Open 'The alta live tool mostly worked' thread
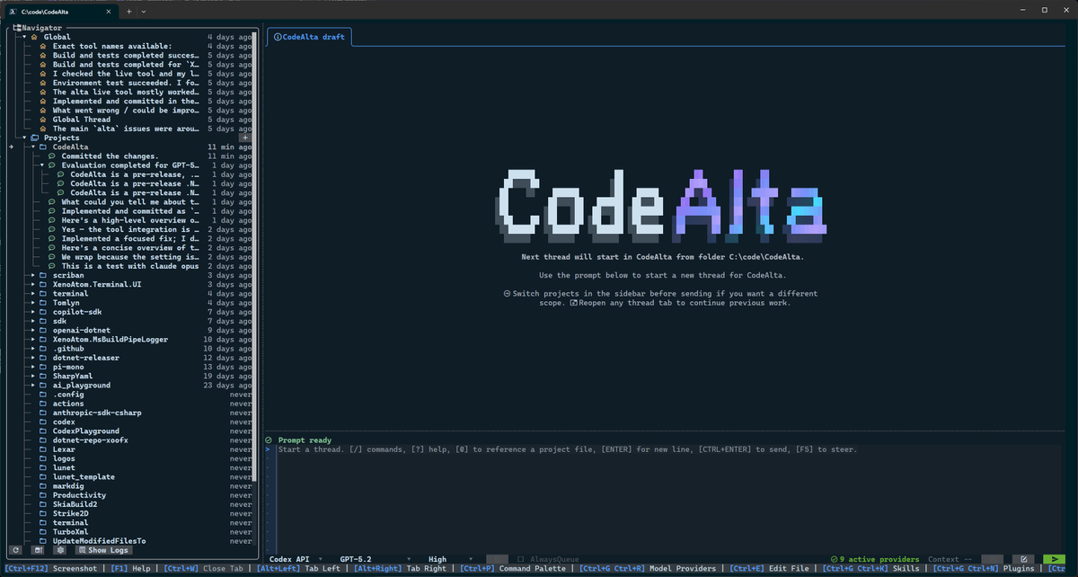1078x577 pixels. pyautogui.click(x=126, y=92)
